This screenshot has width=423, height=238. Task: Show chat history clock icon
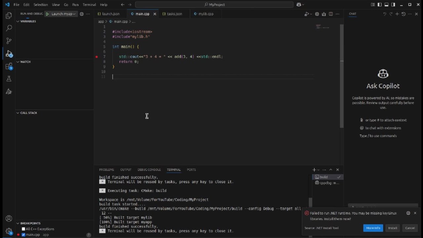(404, 14)
